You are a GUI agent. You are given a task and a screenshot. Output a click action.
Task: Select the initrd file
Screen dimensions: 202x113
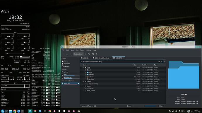click(91, 77)
